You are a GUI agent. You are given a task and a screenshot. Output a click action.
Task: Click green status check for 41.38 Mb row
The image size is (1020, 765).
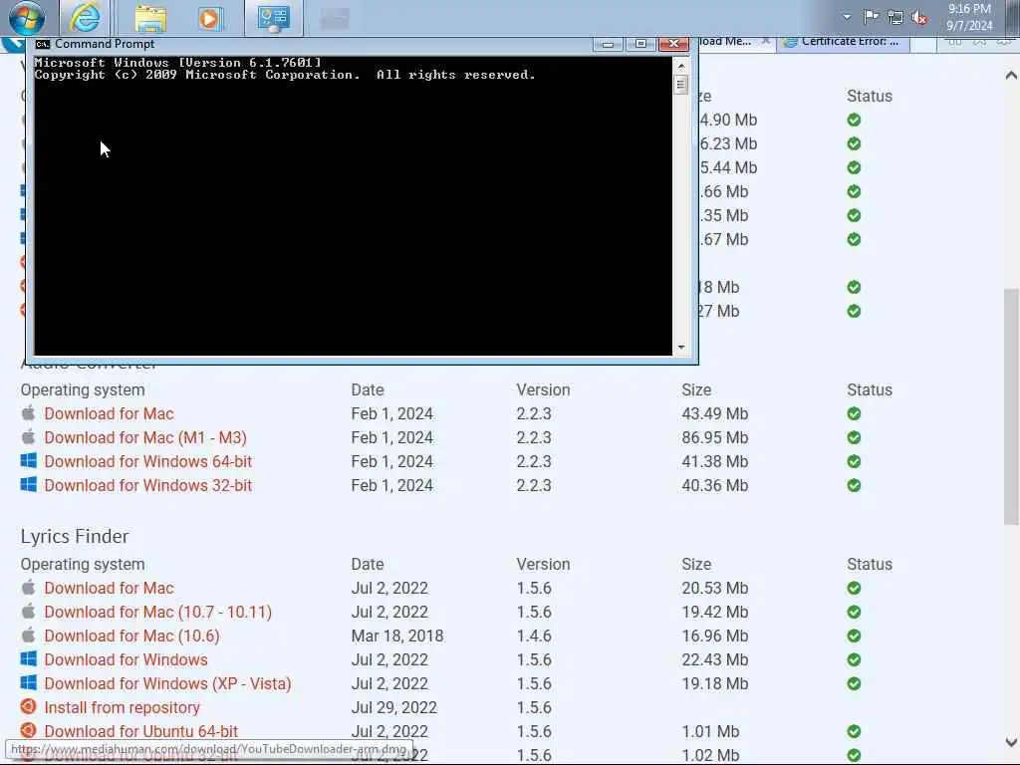[x=854, y=462]
